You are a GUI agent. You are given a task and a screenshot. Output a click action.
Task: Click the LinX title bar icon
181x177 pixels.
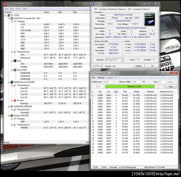[x=92, y=73]
